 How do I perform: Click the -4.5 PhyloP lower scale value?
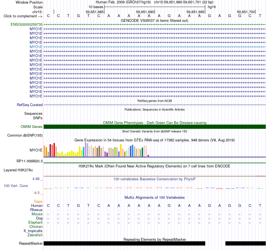point(36,193)
